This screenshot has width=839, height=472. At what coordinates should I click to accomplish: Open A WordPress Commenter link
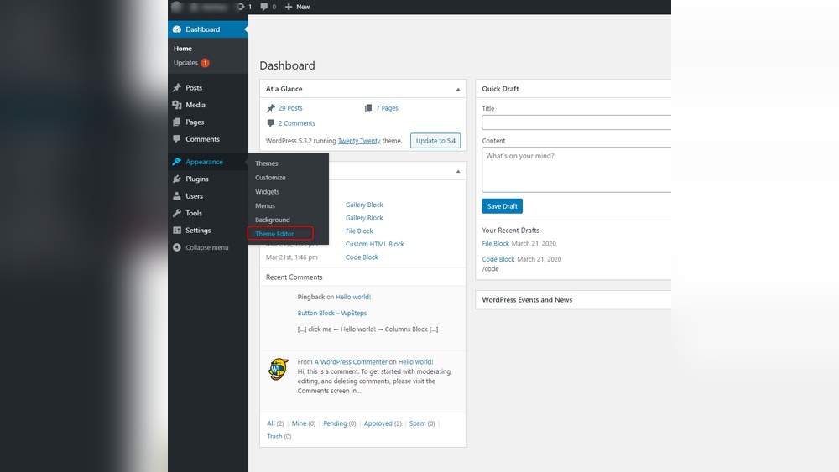351,362
